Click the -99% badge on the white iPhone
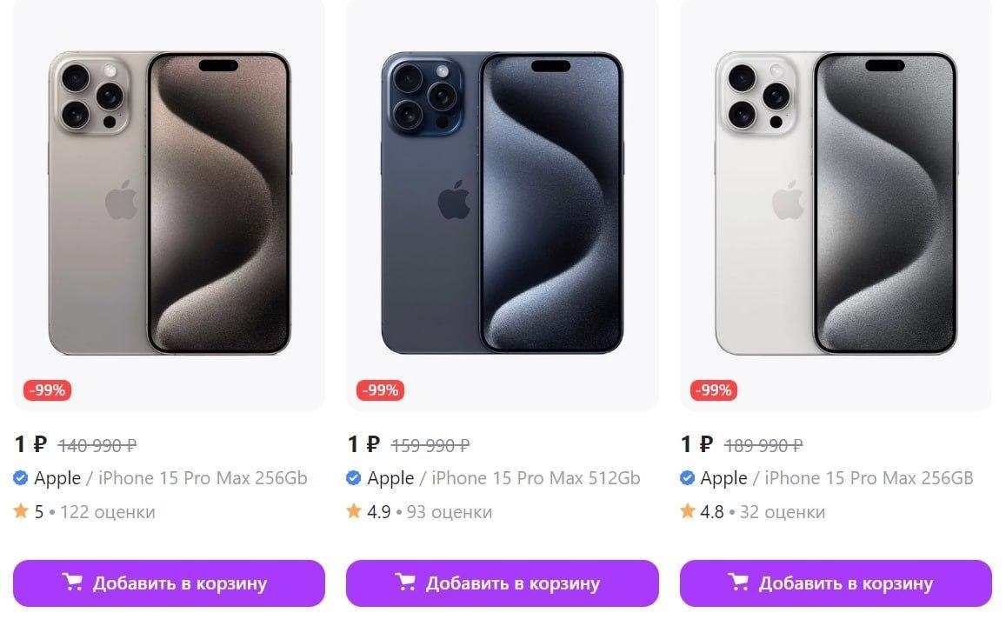1006x626 pixels. point(714,390)
